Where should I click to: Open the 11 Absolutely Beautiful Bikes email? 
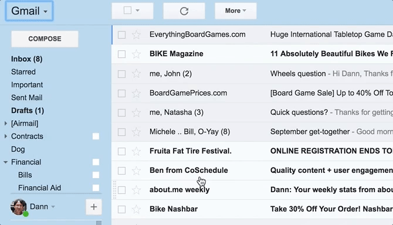point(331,54)
